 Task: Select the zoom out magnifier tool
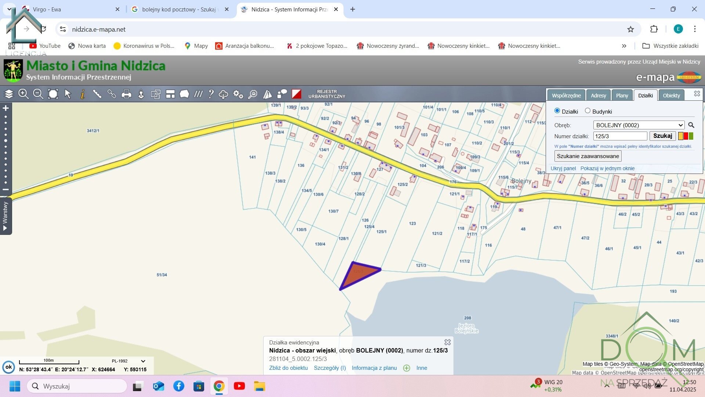[38, 94]
